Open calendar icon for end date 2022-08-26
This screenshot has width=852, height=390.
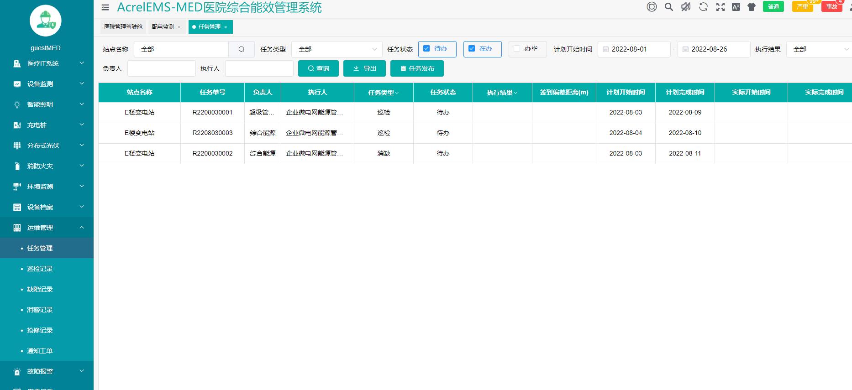pyautogui.click(x=685, y=49)
